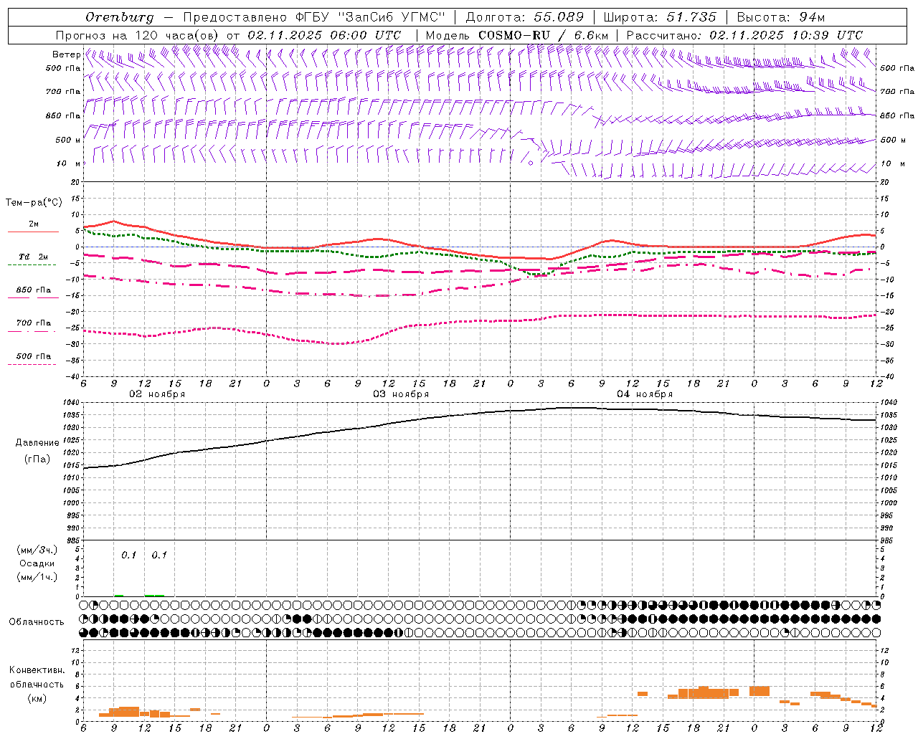Screen dimensions: 918x734
Task: Click the "(мм/1ч.)" units label
Action: pyautogui.click(x=37, y=577)
